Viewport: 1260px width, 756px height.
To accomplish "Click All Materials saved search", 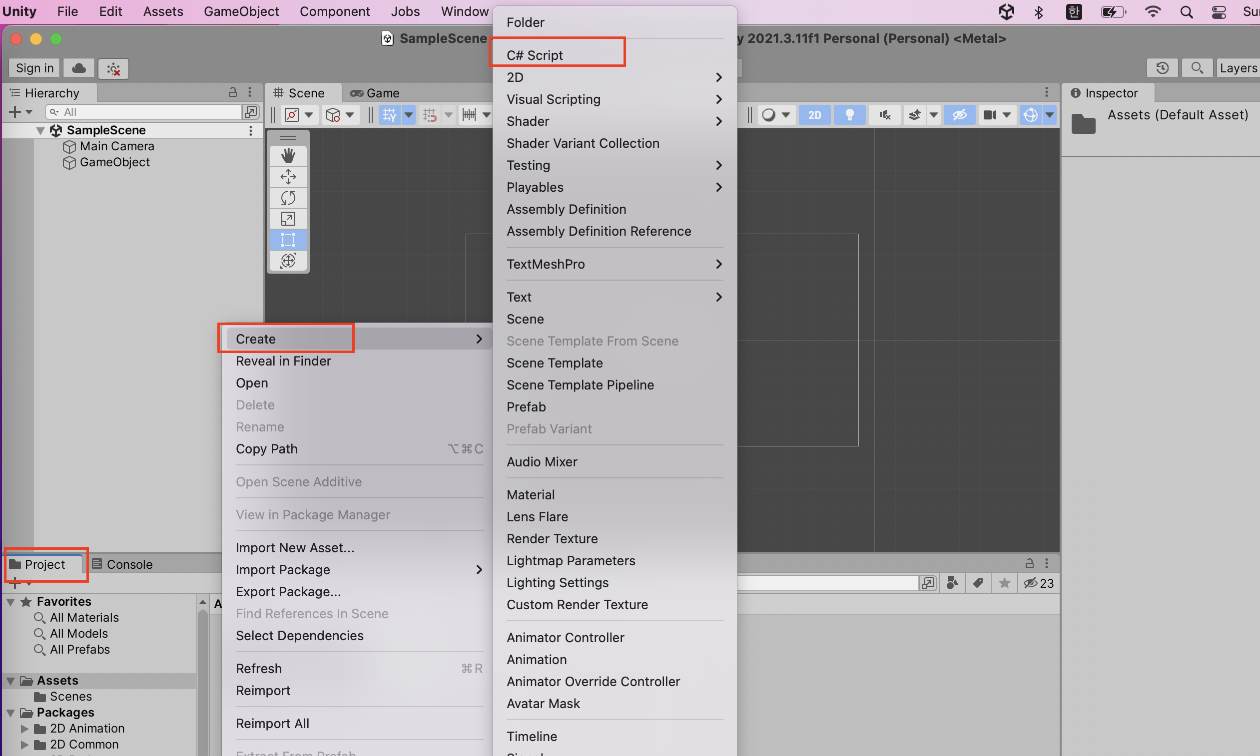I will click(x=84, y=618).
